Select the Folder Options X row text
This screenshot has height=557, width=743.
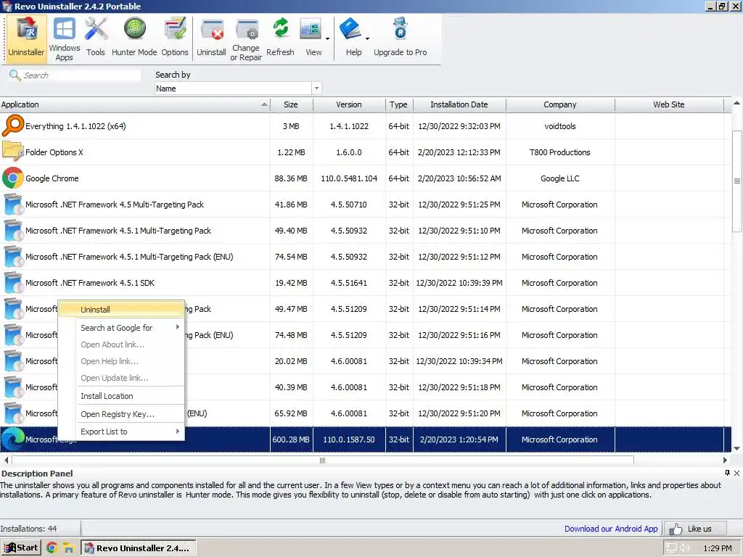[54, 152]
